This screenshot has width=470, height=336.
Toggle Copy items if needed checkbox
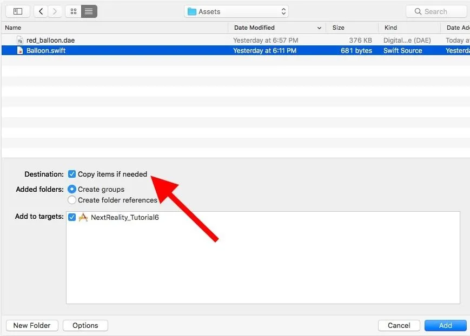point(72,174)
